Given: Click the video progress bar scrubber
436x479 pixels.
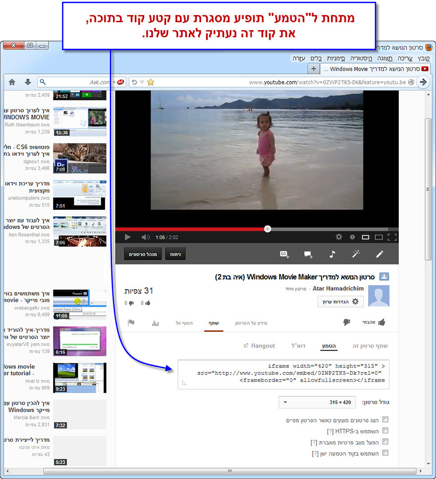Looking at the screenshot, I should pyautogui.click(x=268, y=229).
